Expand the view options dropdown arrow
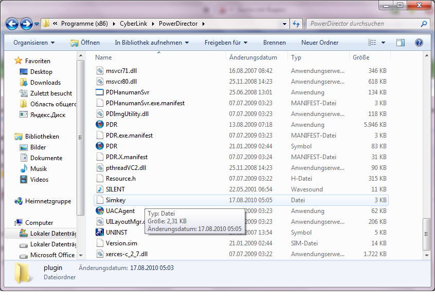435x308 pixels. pos(383,43)
